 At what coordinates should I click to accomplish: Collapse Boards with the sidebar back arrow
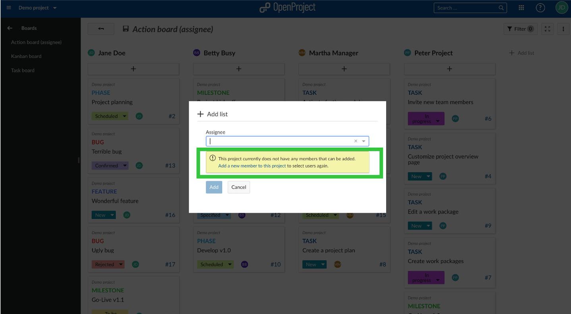(x=10, y=28)
